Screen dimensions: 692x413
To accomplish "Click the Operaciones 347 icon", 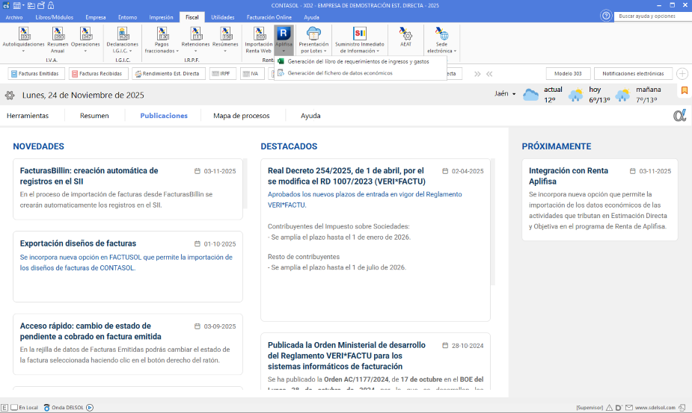I will 85,34.
